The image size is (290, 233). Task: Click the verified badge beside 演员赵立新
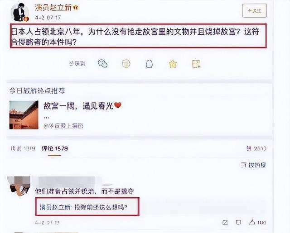(76, 8)
